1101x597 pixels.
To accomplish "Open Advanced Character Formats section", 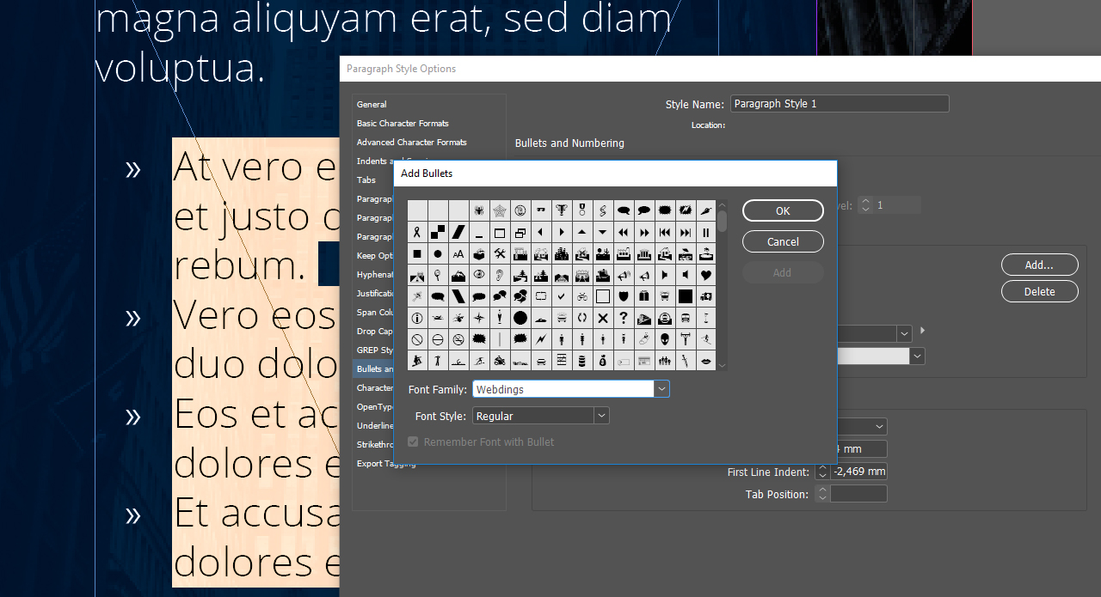I will [x=412, y=142].
